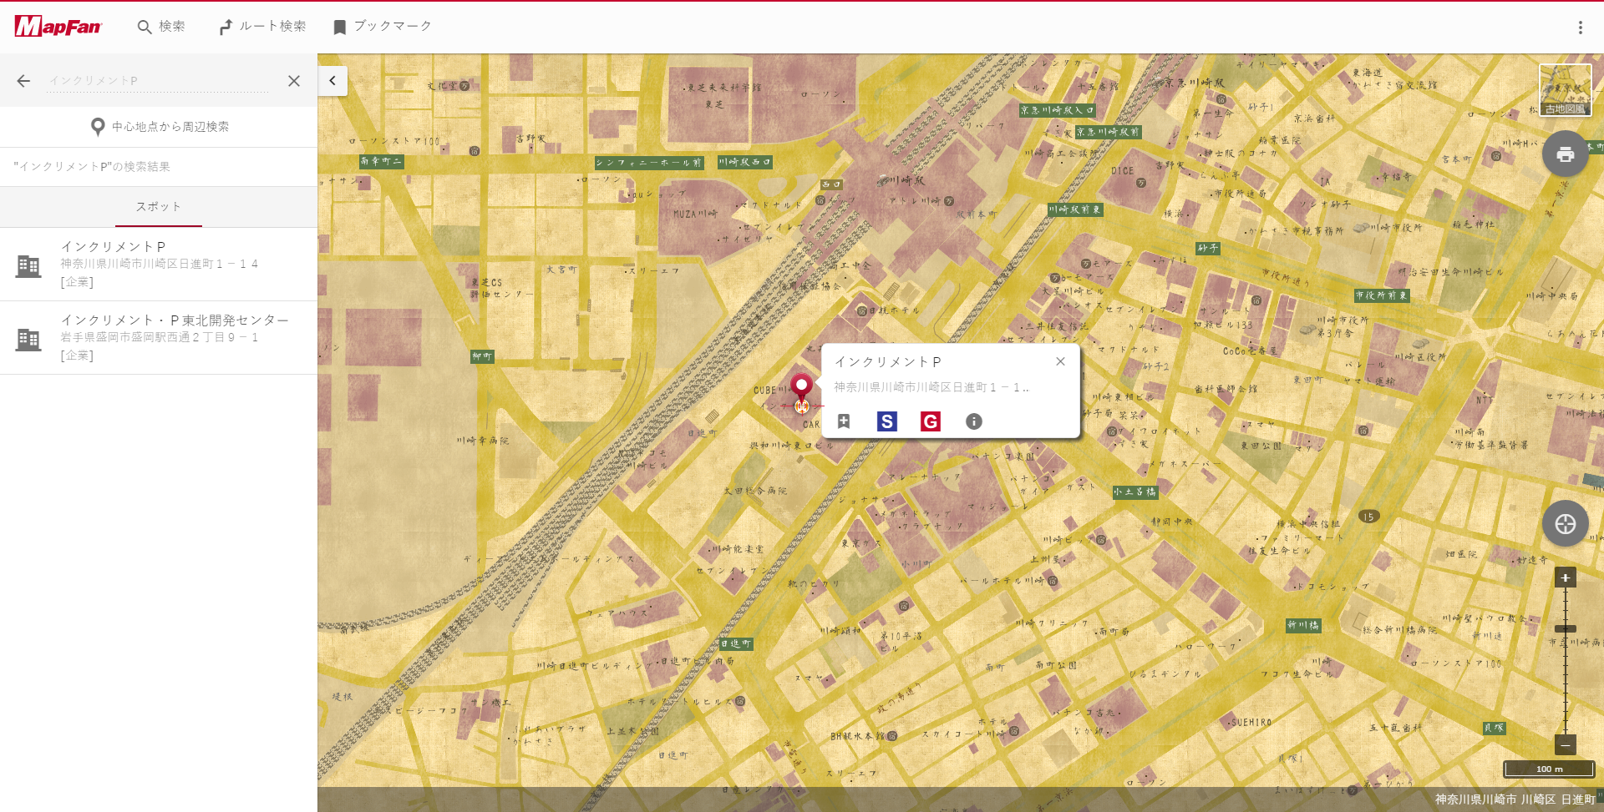1604x812 pixels.
Task: Click the red G icon in popup
Action: coord(931,421)
